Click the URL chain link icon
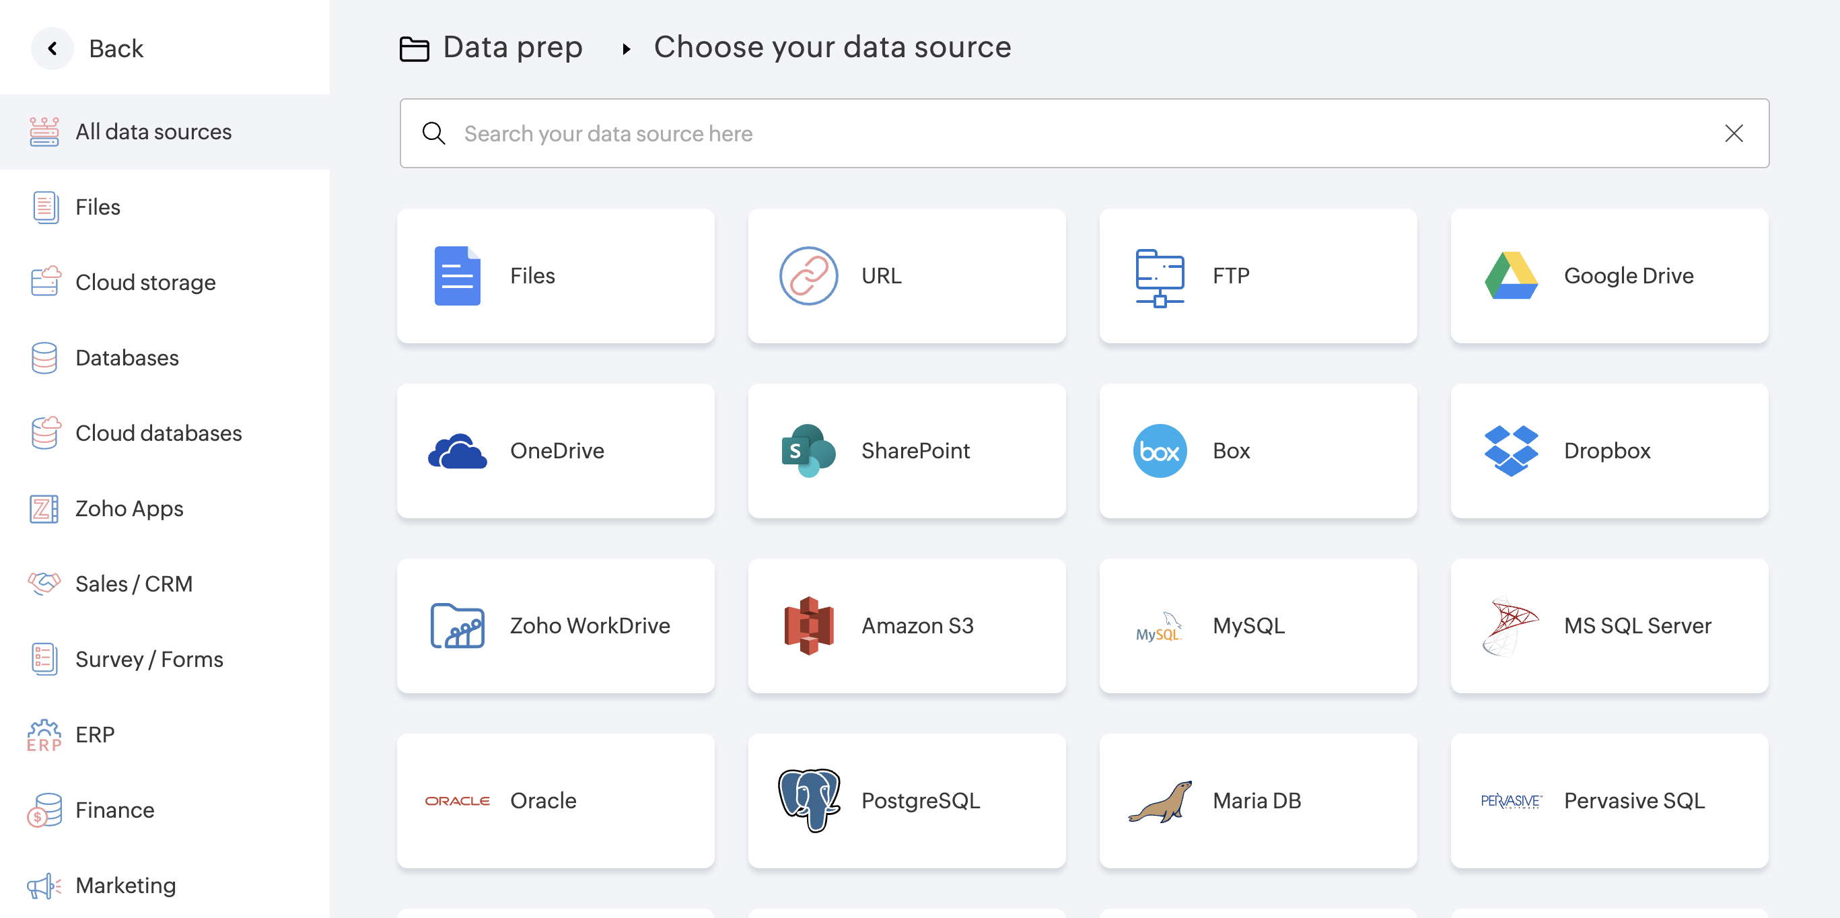This screenshot has width=1840, height=918. (x=808, y=276)
